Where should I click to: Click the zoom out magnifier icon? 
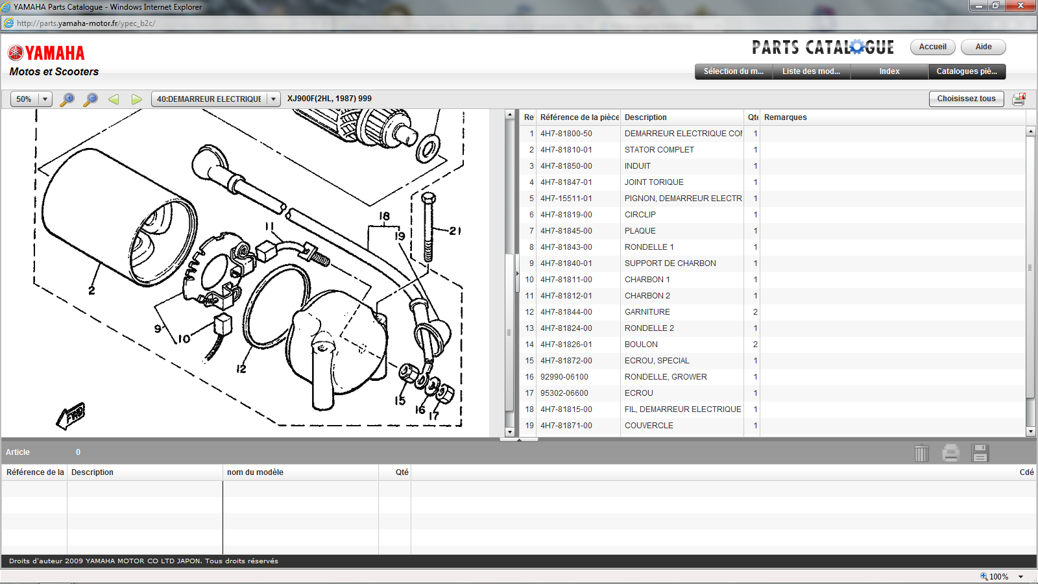point(90,99)
